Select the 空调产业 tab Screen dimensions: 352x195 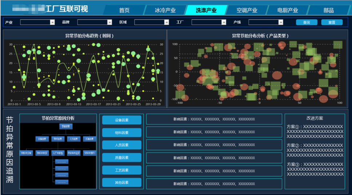(247, 10)
